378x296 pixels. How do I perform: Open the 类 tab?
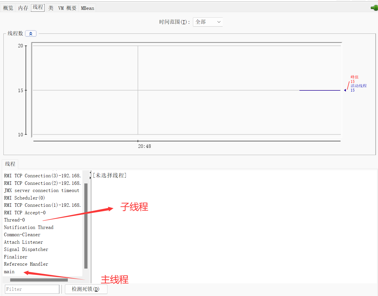tap(51, 8)
